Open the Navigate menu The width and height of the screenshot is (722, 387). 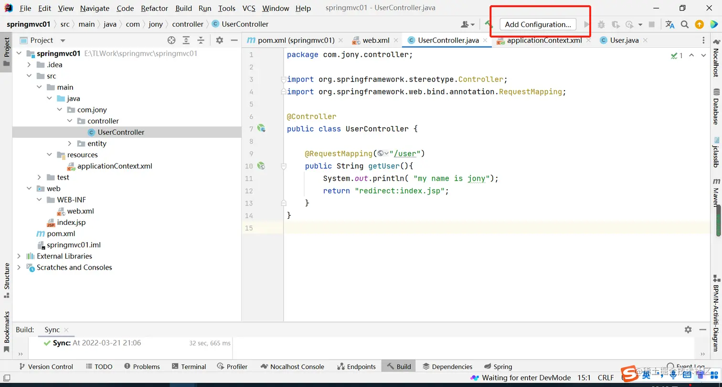95,8
